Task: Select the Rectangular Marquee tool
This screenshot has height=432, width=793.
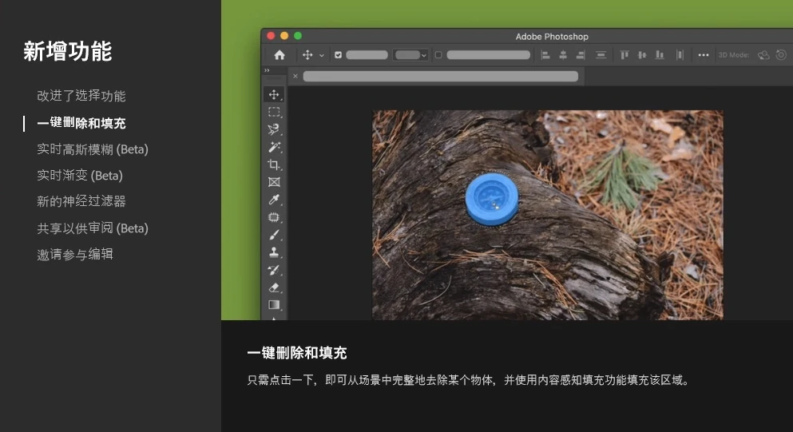Action: pyautogui.click(x=274, y=112)
